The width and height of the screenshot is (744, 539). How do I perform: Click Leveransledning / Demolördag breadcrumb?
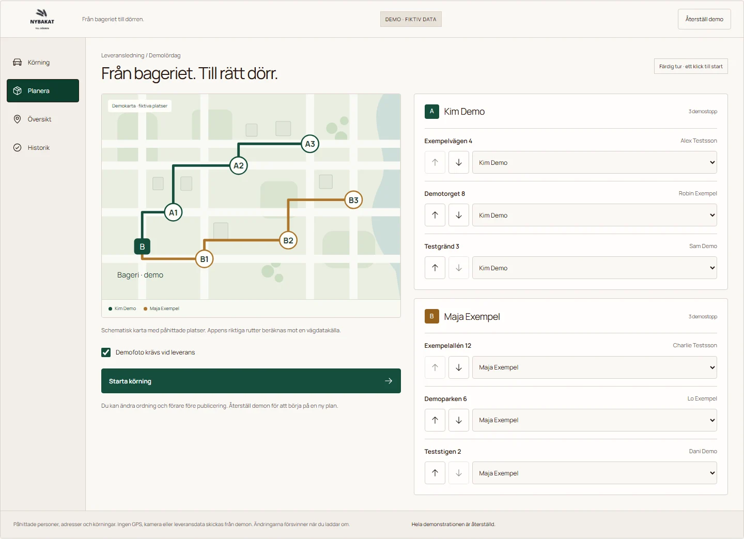pyautogui.click(x=141, y=55)
